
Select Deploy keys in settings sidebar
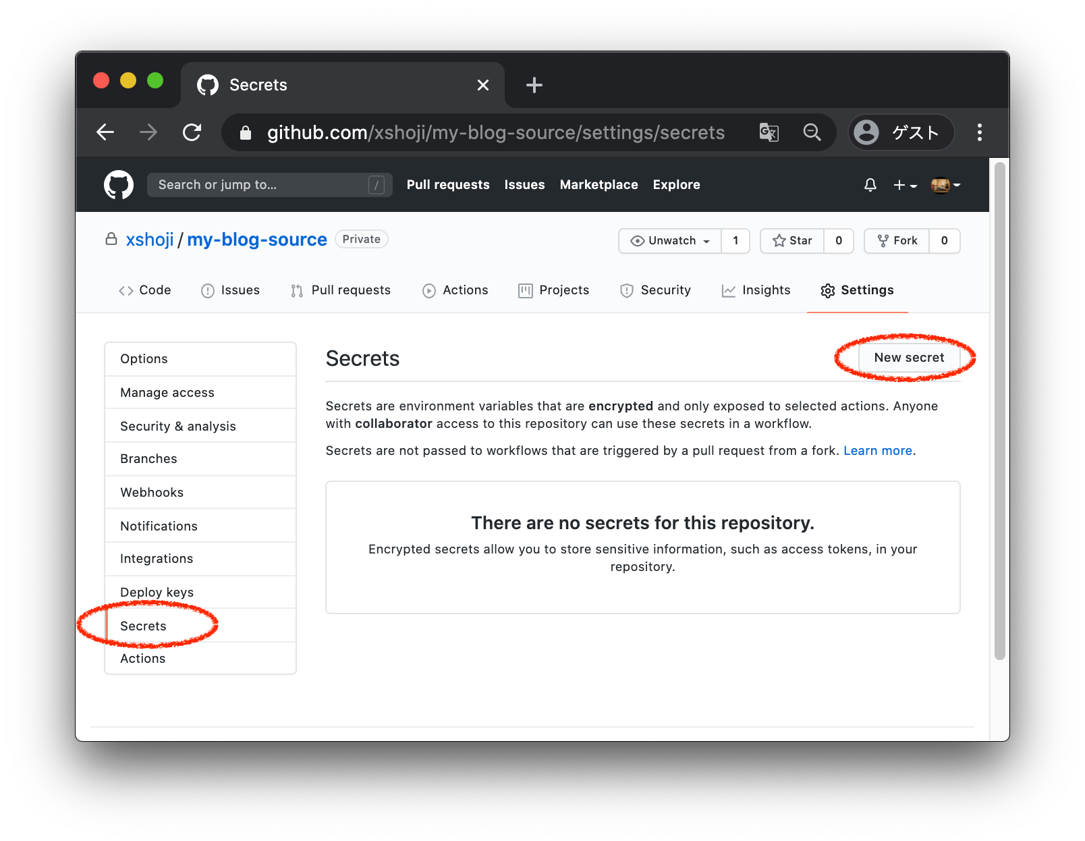(x=157, y=592)
